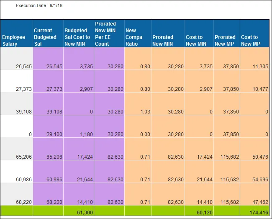Select the 174,416 grand total cell

(257, 212)
